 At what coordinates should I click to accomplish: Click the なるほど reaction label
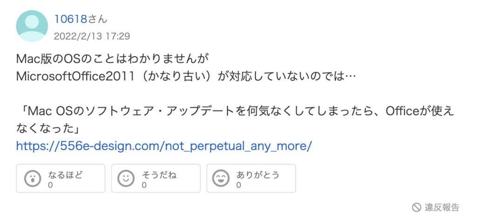(65, 175)
